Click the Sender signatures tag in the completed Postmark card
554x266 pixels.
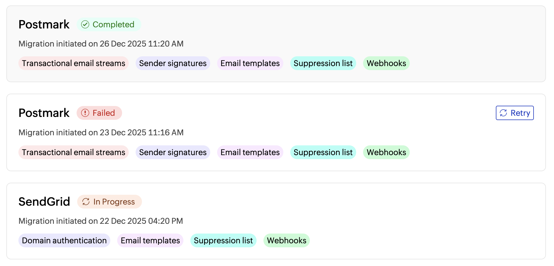pos(173,63)
